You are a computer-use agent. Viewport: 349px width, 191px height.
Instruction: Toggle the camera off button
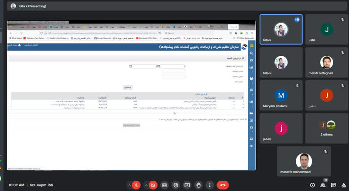(x=153, y=185)
